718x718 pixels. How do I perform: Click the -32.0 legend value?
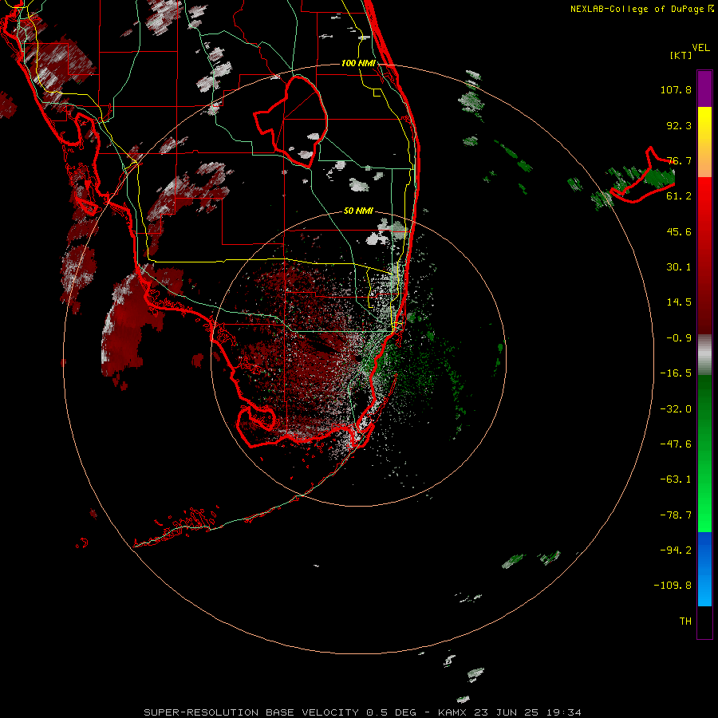click(x=676, y=409)
